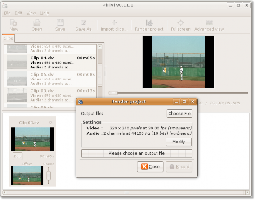Click the Clip 05.dv thumbnail in clips list
The image size is (255, 200).
click(x=17, y=79)
